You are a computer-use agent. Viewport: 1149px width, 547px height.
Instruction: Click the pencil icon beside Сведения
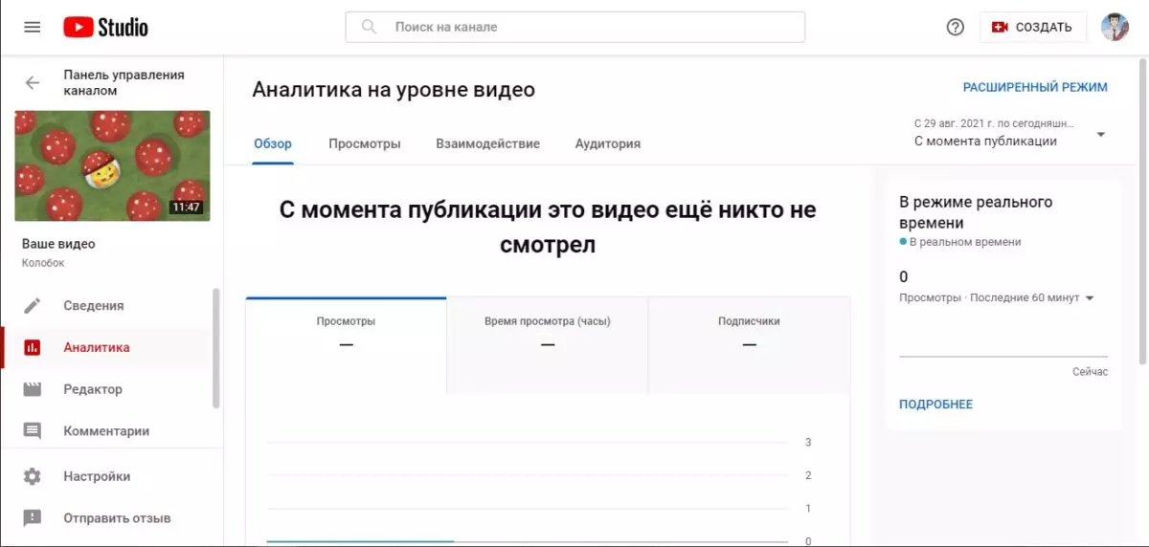coord(33,306)
